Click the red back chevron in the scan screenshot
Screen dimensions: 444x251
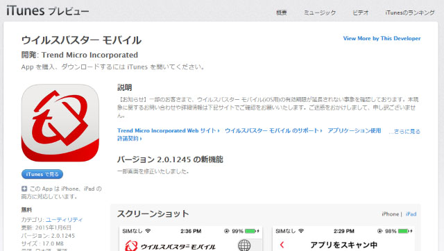click(282, 245)
